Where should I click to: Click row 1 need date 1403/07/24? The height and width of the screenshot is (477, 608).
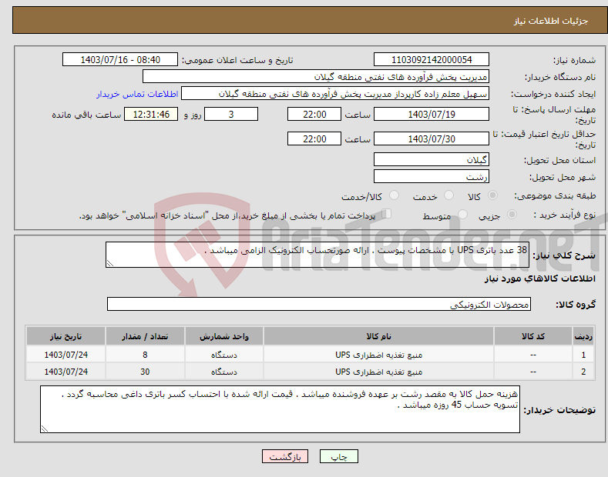66,355
